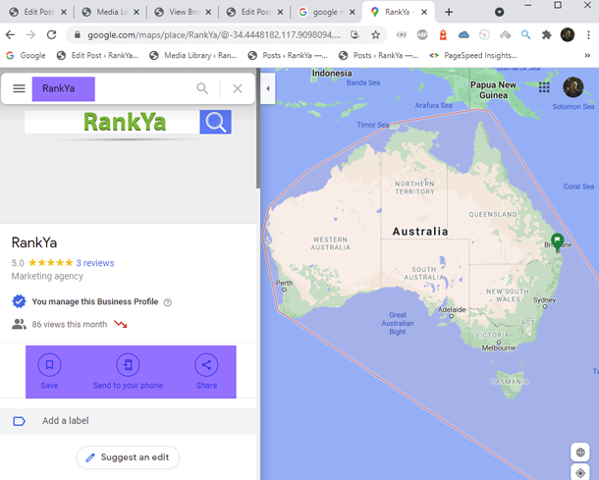The height and width of the screenshot is (480, 599).
Task: Click the show your location button
Action: point(580,473)
